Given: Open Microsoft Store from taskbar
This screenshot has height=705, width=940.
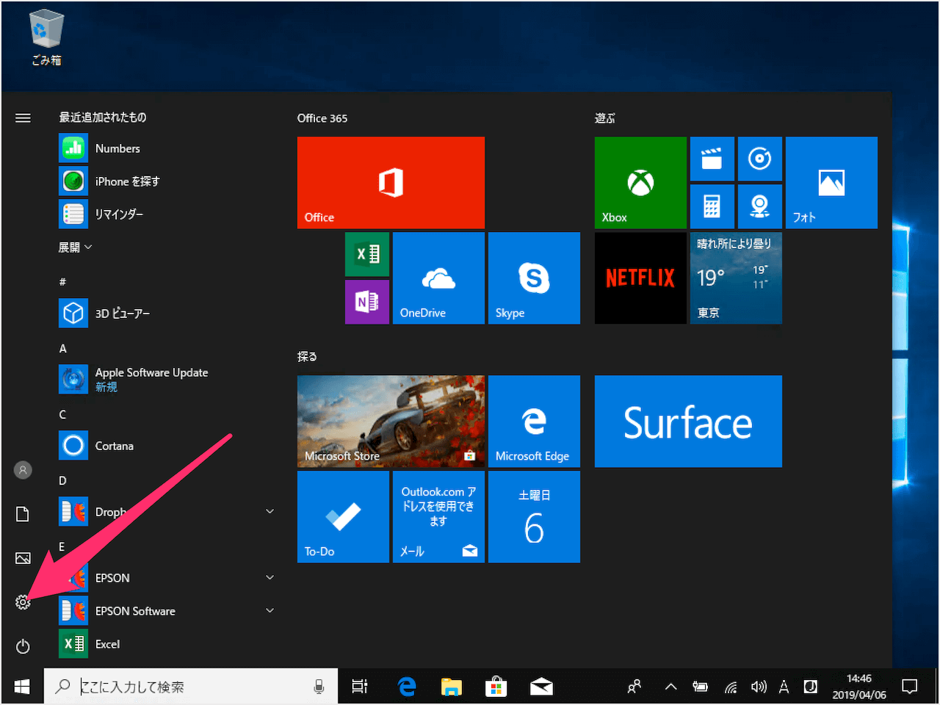Looking at the screenshot, I should coord(496,687).
